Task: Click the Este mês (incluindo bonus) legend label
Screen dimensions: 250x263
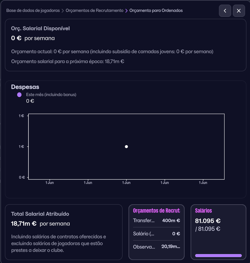Action: (51, 95)
